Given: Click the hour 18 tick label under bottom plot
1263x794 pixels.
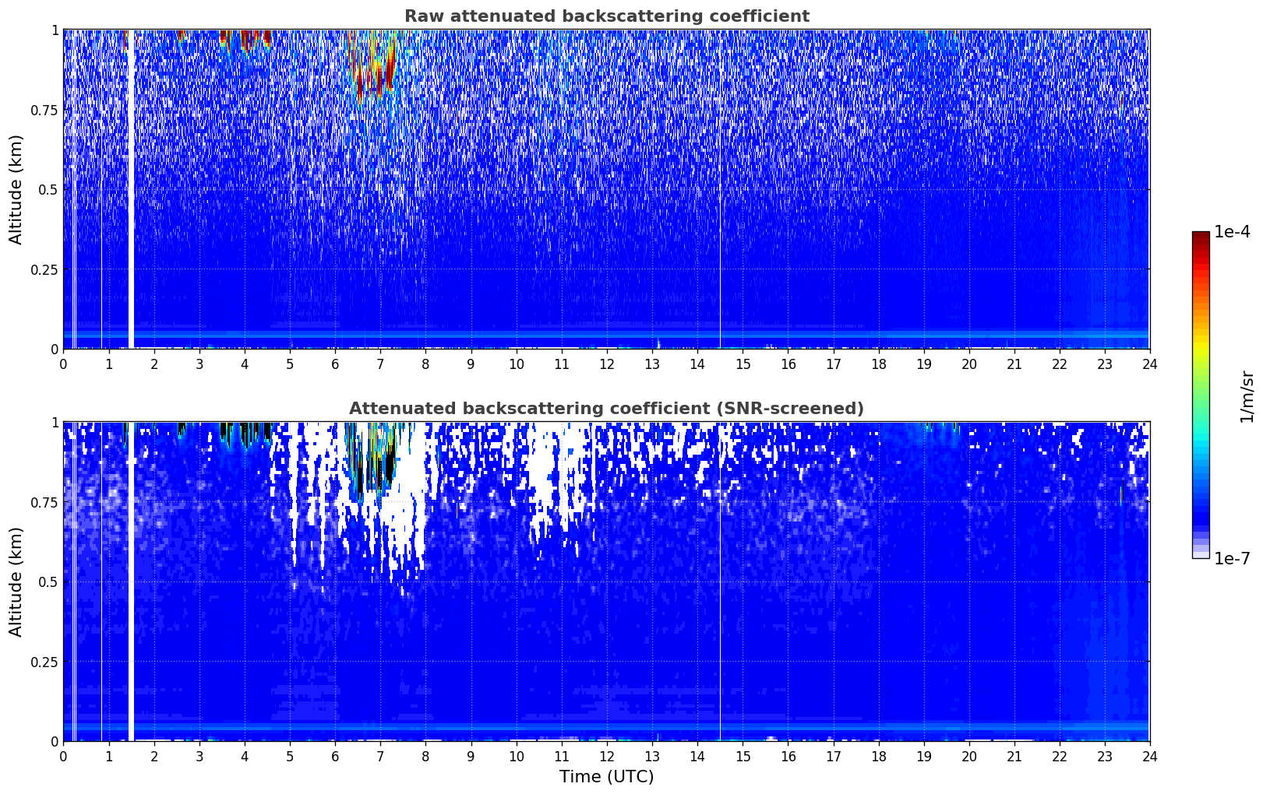Looking at the screenshot, I should (878, 757).
